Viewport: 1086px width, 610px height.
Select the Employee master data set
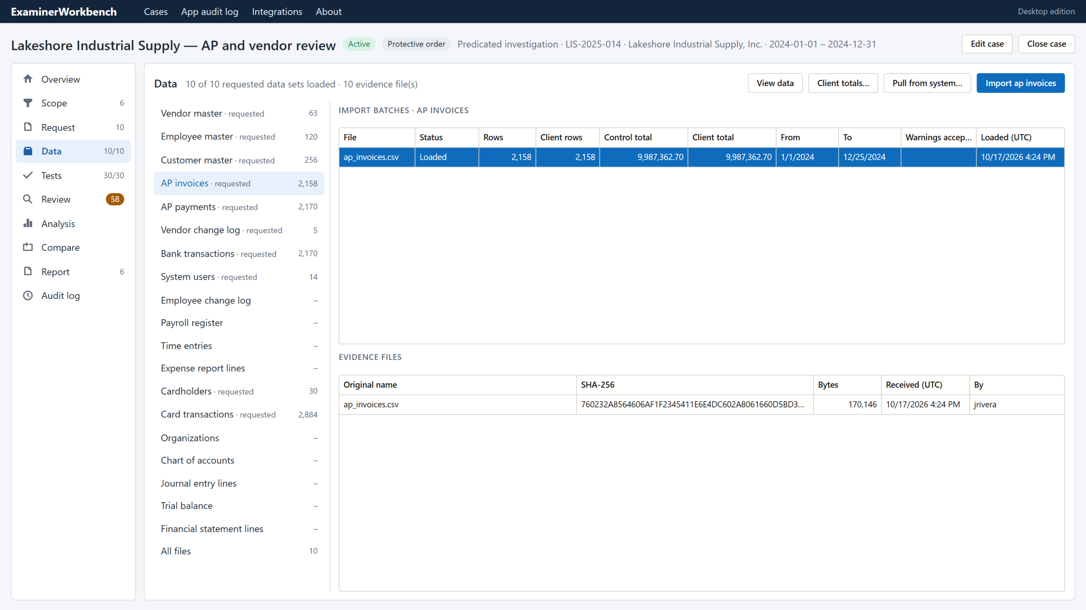tap(239, 137)
